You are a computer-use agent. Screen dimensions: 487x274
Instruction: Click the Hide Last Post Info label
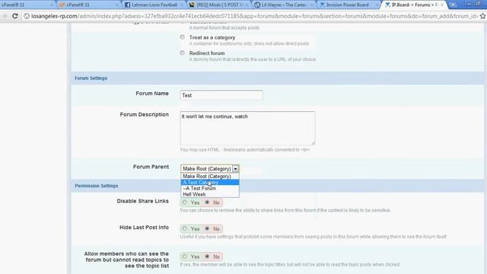[x=144, y=228]
